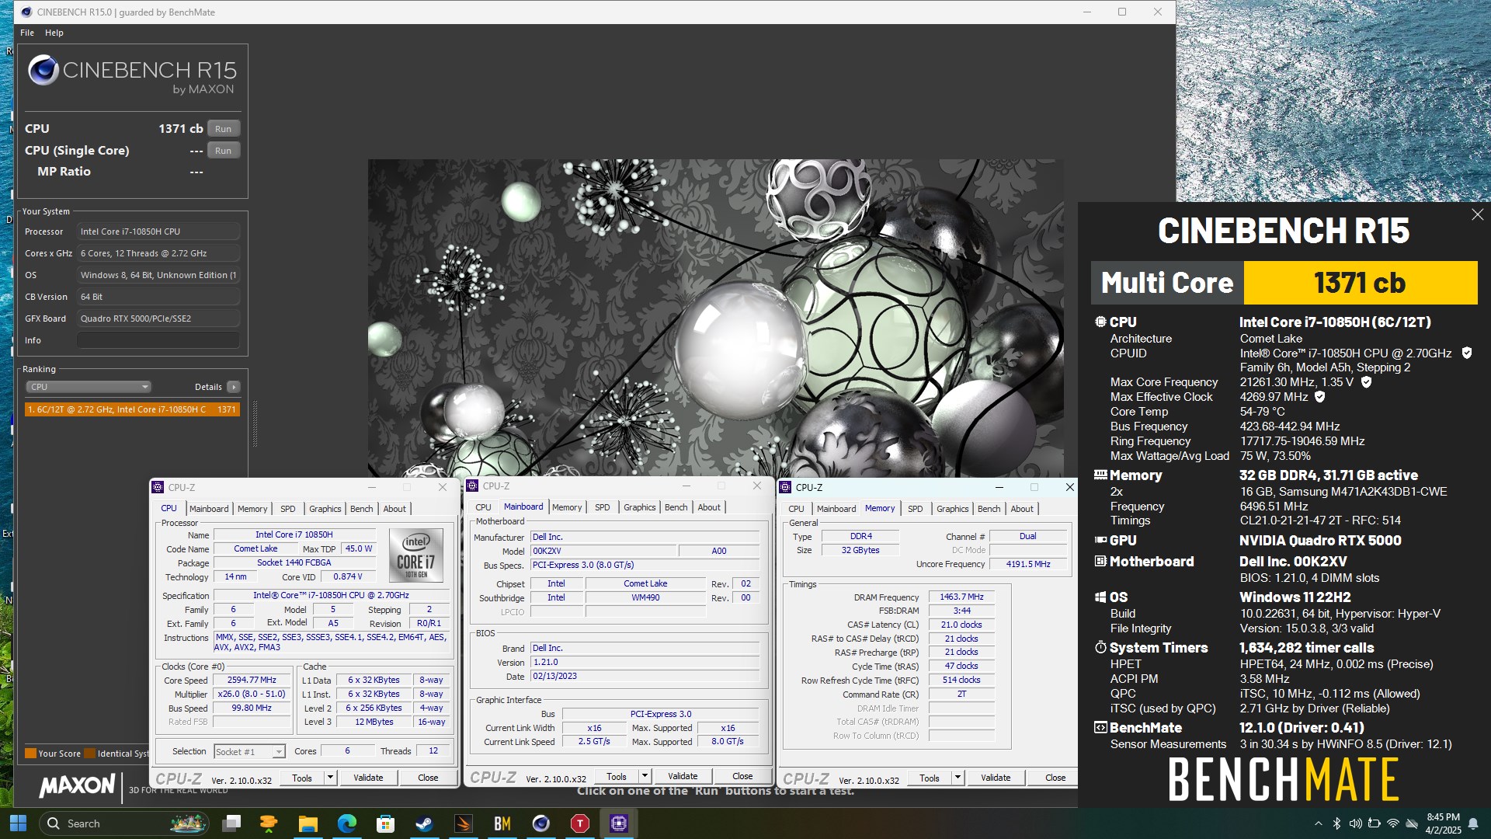Click Tools in left CPU-Z window
This screenshot has height=839, width=1491.
(x=302, y=778)
